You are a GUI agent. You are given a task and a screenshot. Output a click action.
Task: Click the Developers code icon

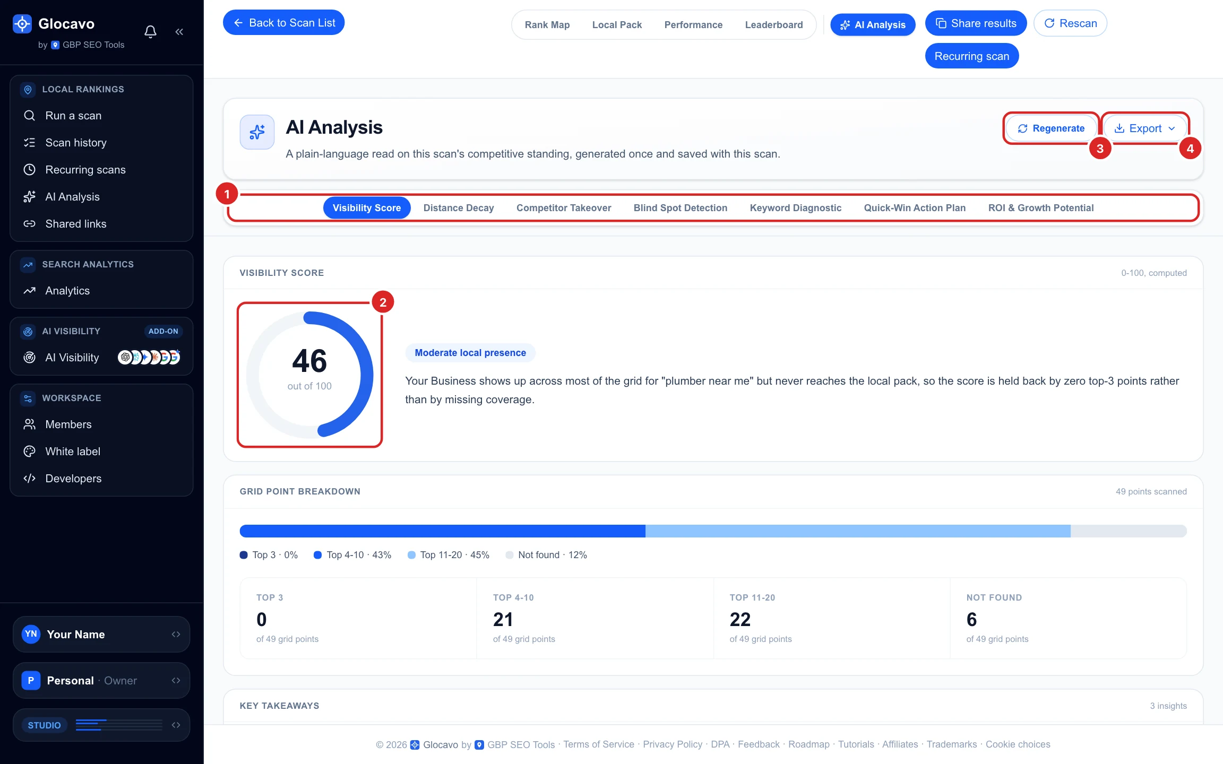30,479
